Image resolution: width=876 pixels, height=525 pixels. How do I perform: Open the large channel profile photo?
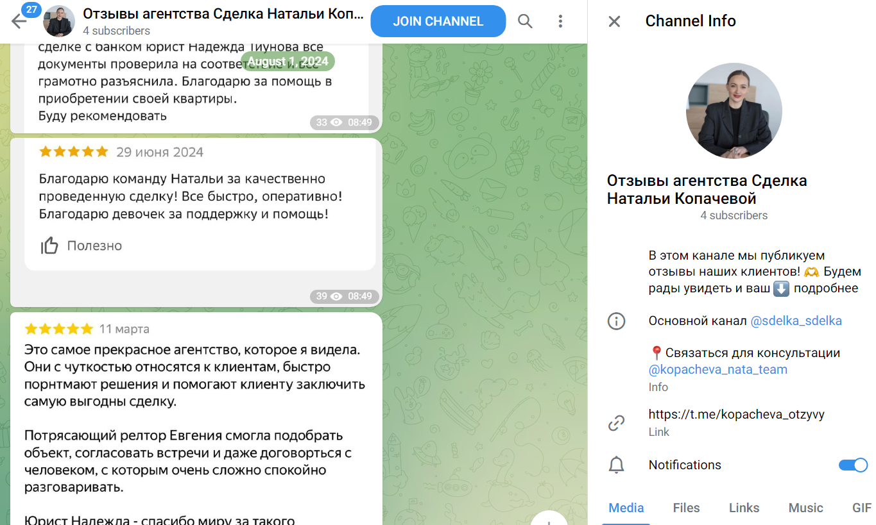click(x=734, y=111)
